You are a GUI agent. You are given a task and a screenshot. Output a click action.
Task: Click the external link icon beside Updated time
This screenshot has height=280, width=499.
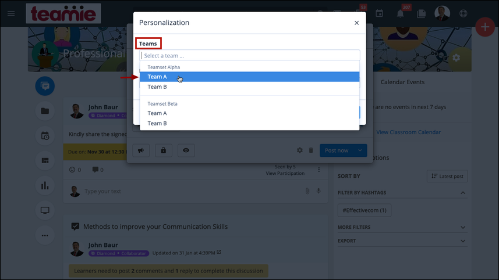(219, 252)
